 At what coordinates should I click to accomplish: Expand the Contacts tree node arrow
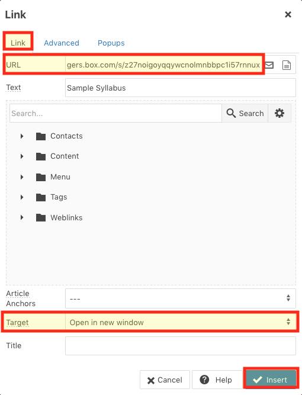point(22,136)
